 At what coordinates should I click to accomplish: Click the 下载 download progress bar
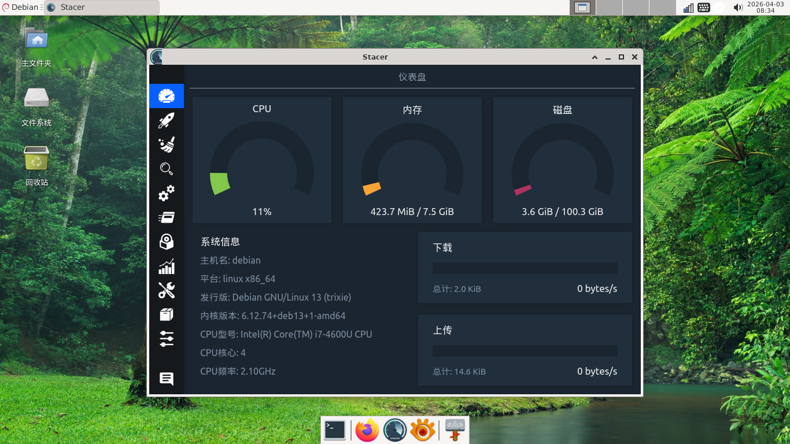coord(525,268)
